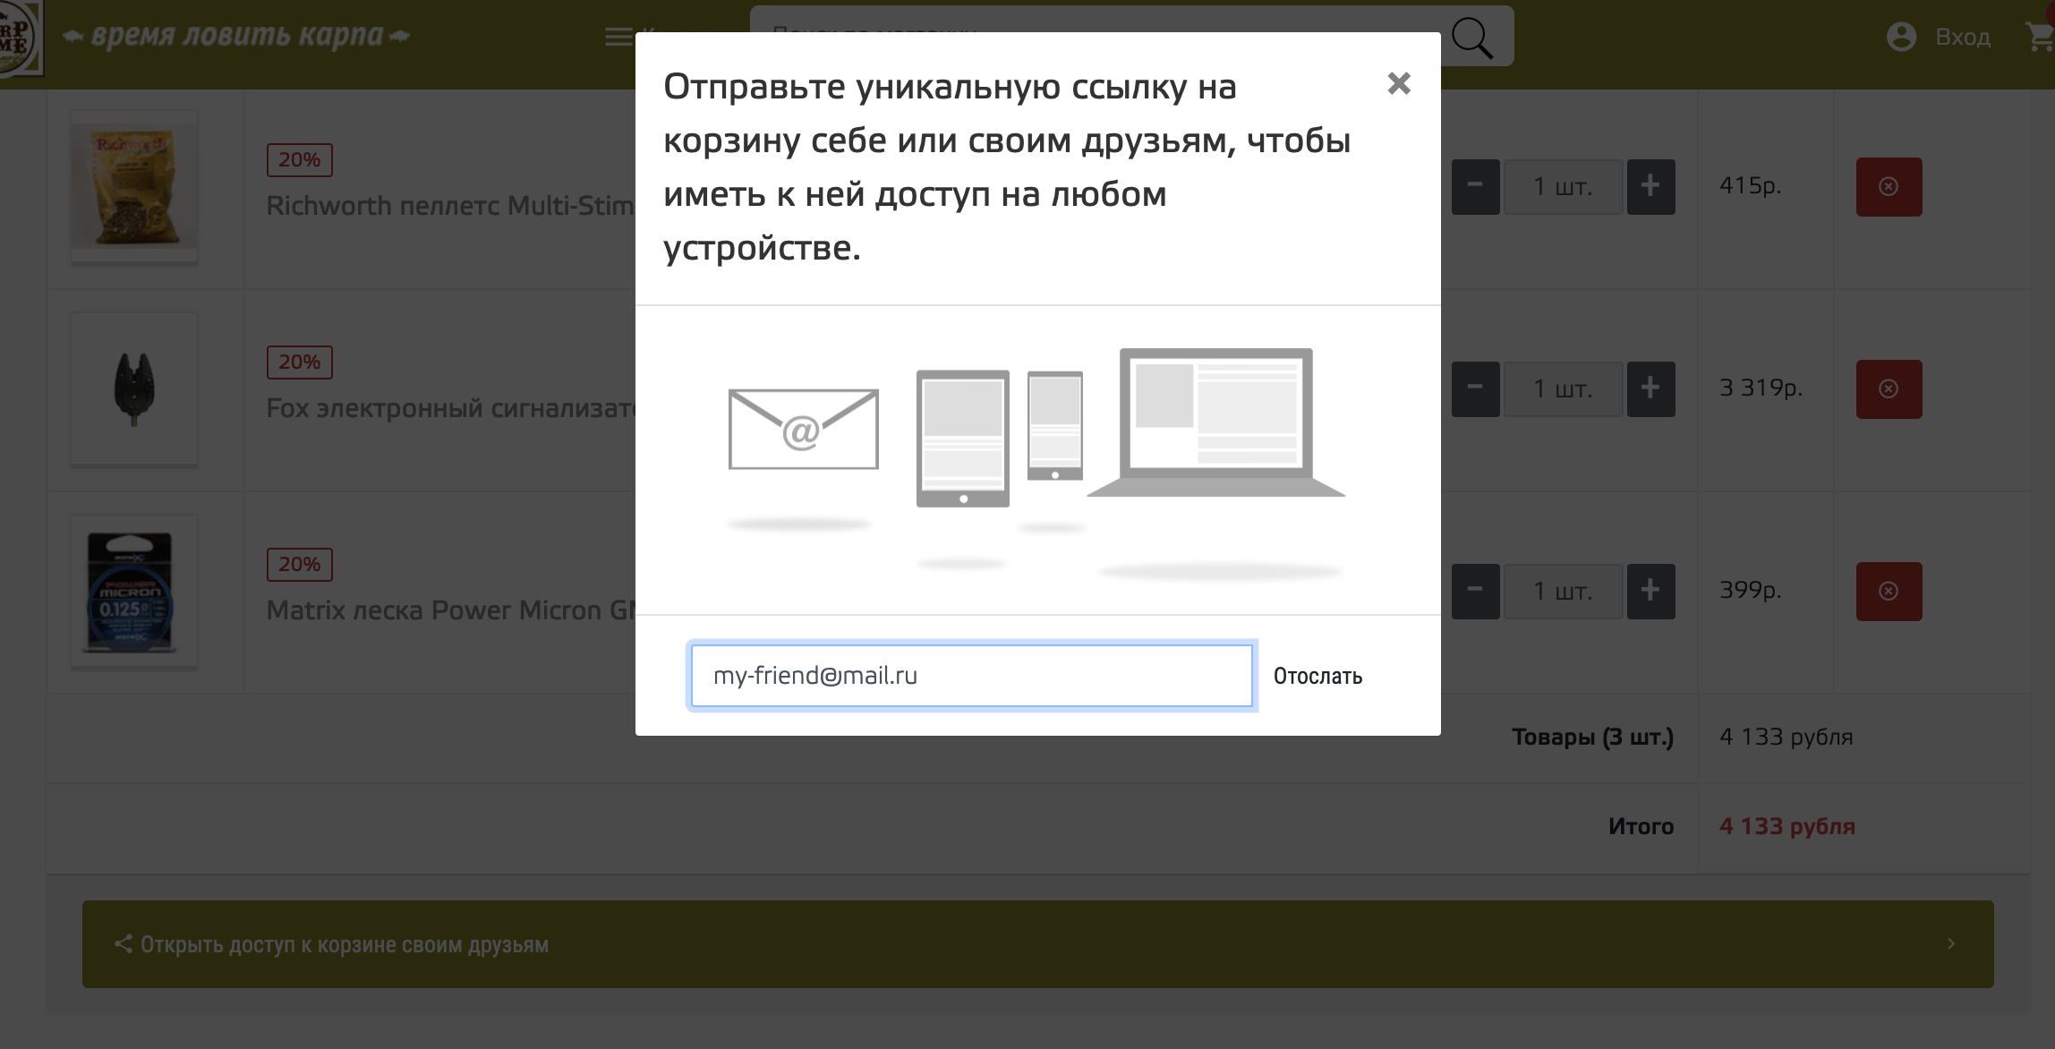Remove Richworth pellets from cart
This screenshot has width=2055, height=1049.
tap(1889, 186)
